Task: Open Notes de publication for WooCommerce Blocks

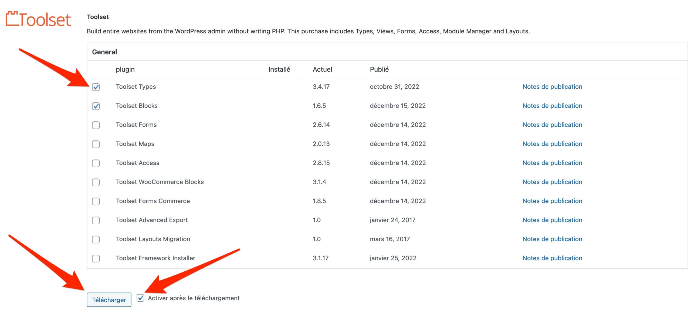Action: tap(552, 182)
